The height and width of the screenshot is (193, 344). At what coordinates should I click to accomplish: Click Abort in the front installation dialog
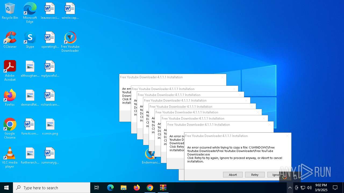233,175
